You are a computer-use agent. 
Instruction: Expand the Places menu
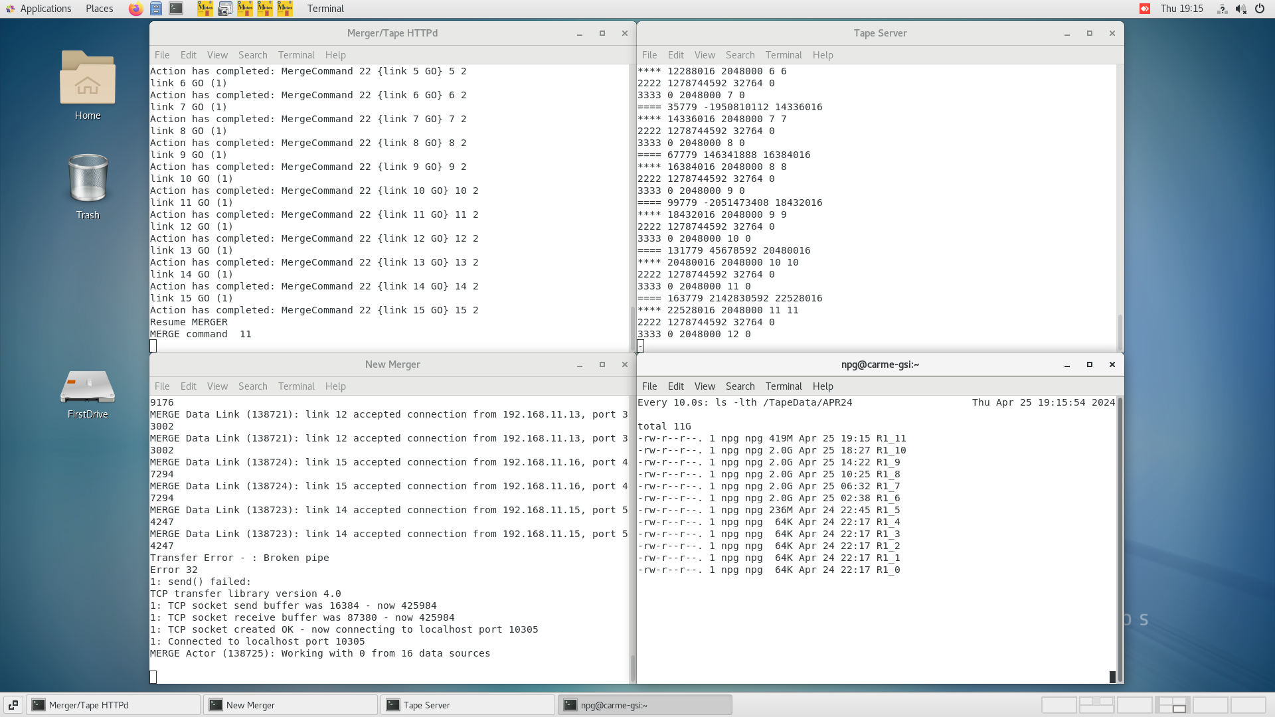tap(99, 9)
